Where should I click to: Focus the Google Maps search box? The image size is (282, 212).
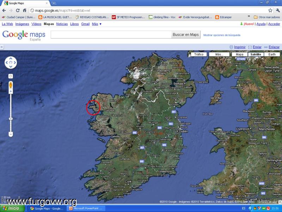pos(111,35)
